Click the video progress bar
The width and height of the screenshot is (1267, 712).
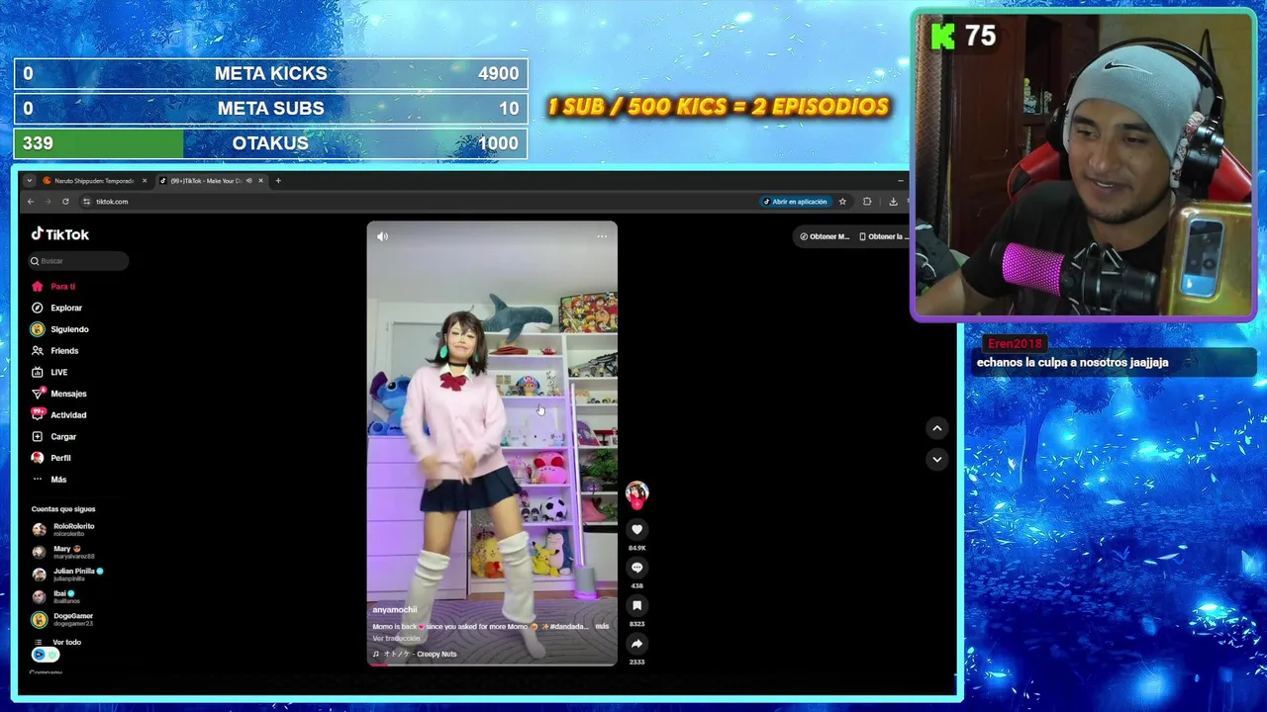(492, 665)
